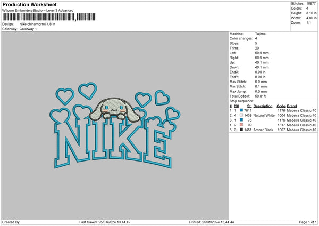Viewport: 319px width, 226px height.
Task: Click the Width value 4.80 in
Action: point(311,18)
